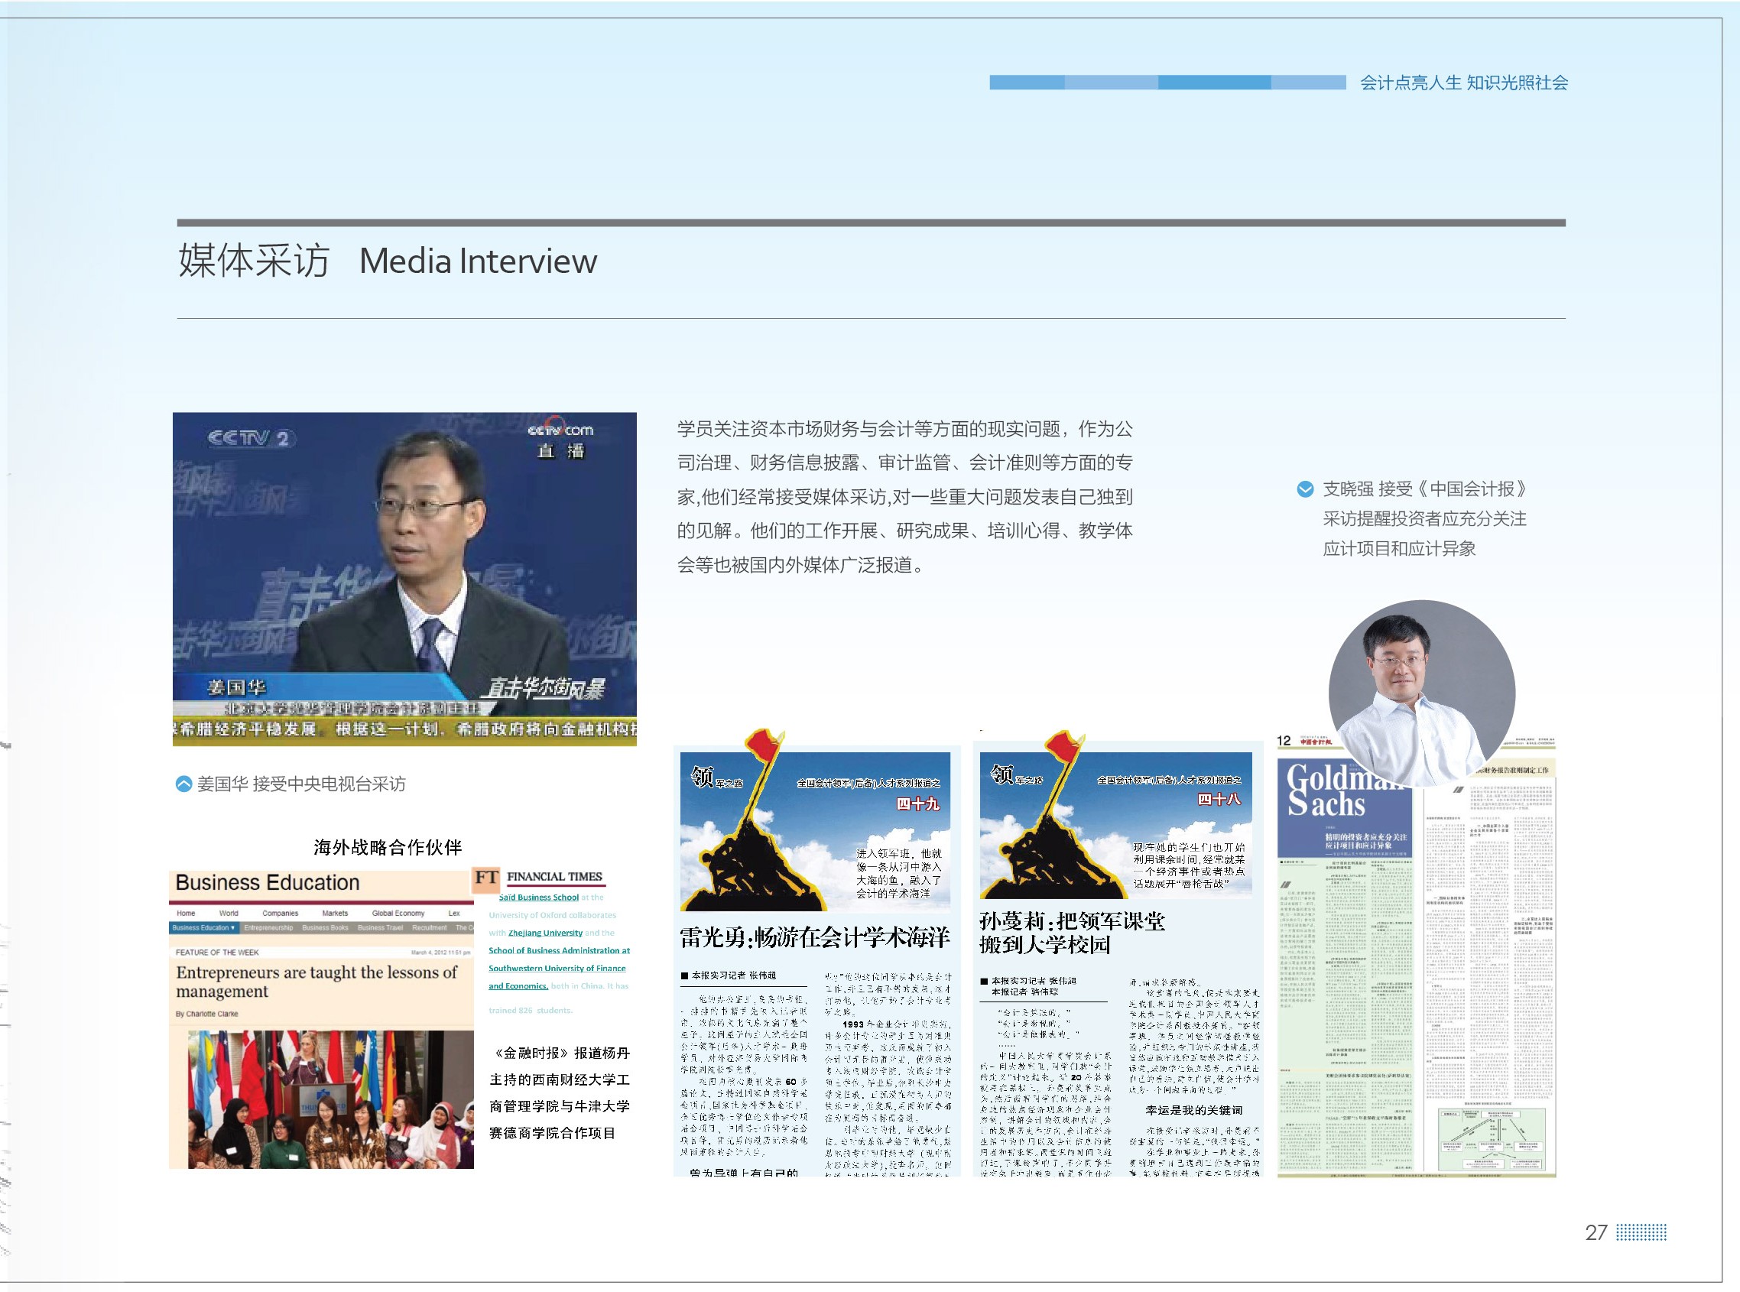Click the 'By Charlotte Clarke' byline

coord(206,1014)
